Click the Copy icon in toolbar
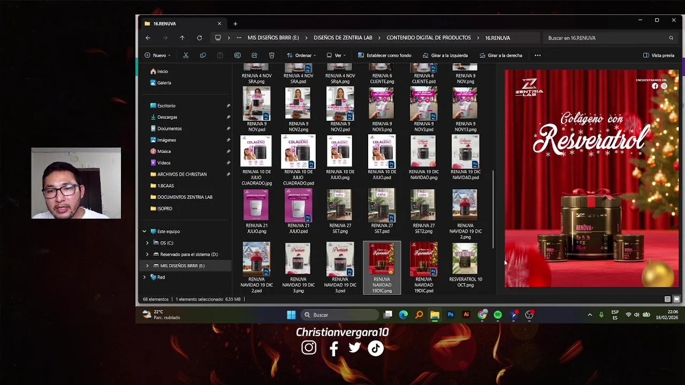Viewport: 685px width, 385px height. 203,55
